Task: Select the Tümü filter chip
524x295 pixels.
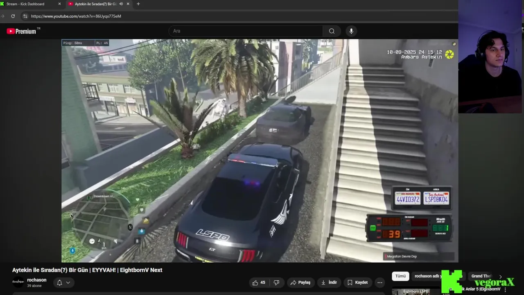Action: pos(400,276)
